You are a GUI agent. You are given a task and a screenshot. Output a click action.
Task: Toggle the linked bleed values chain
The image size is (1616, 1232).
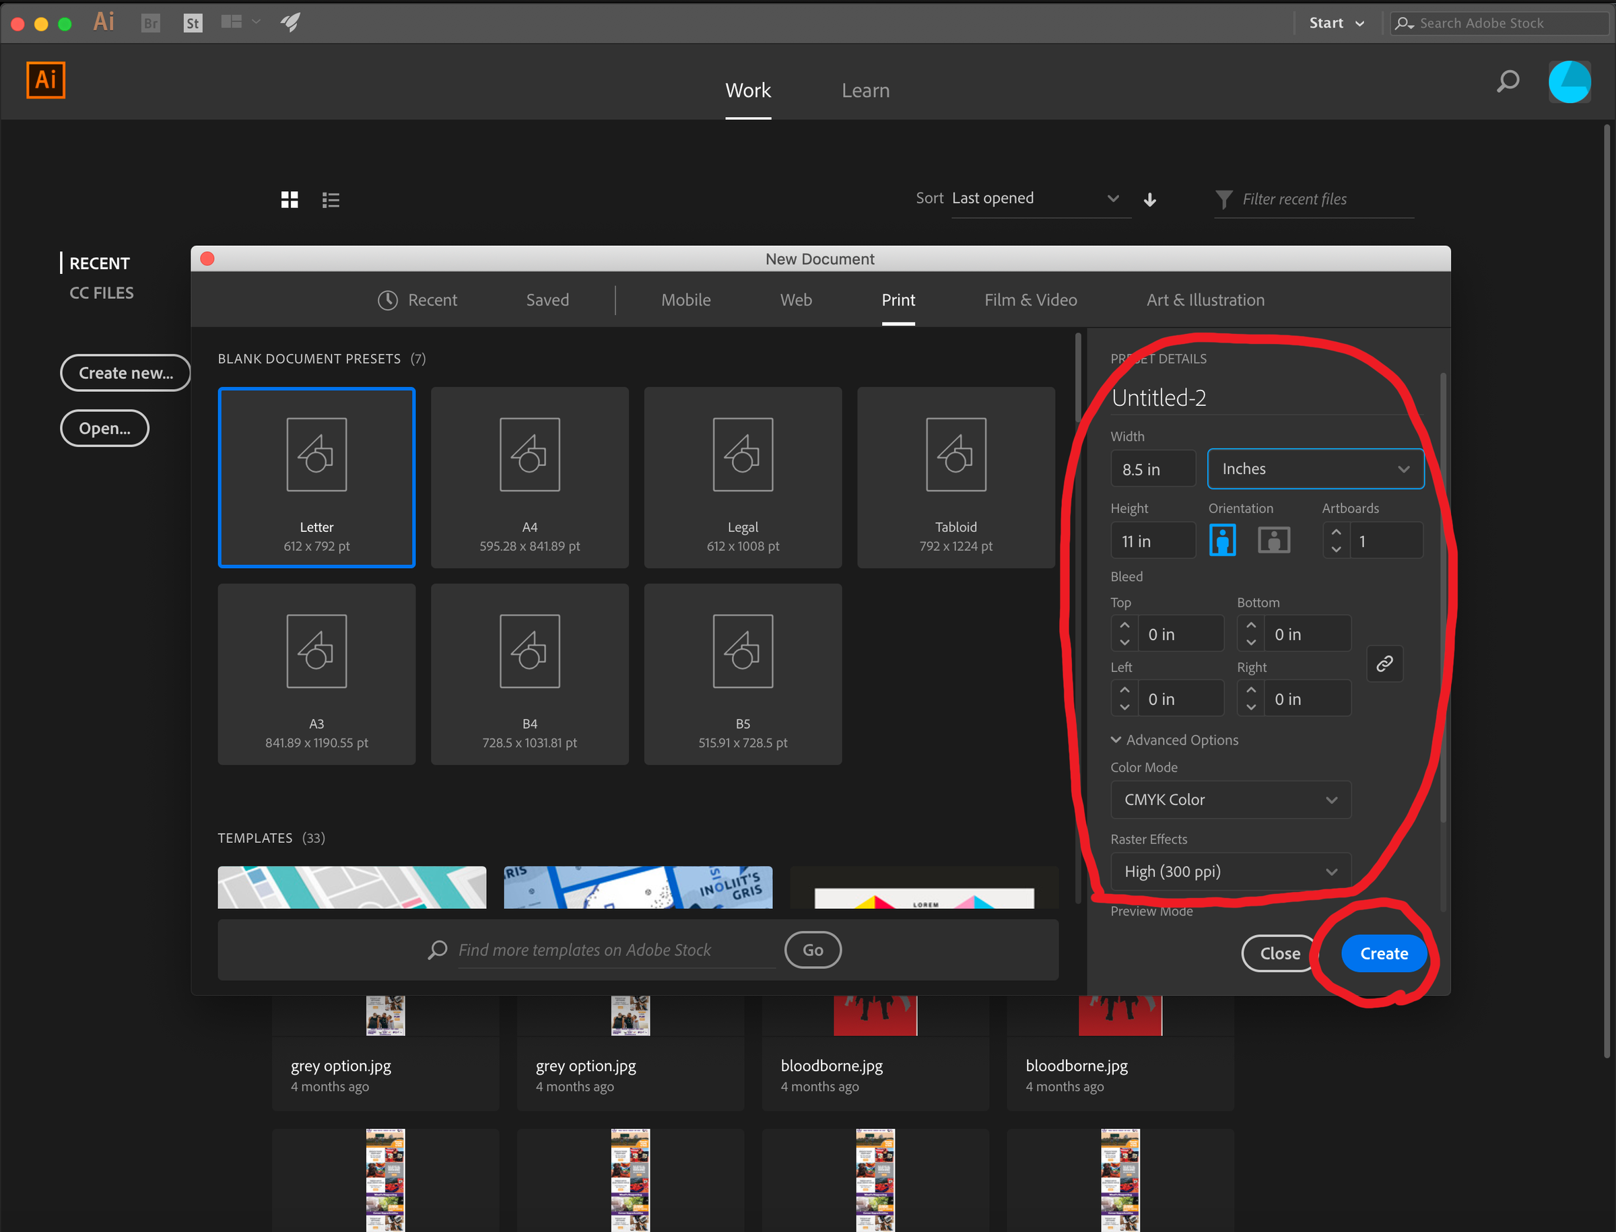pyautogui.click(x=1385, y=663)
